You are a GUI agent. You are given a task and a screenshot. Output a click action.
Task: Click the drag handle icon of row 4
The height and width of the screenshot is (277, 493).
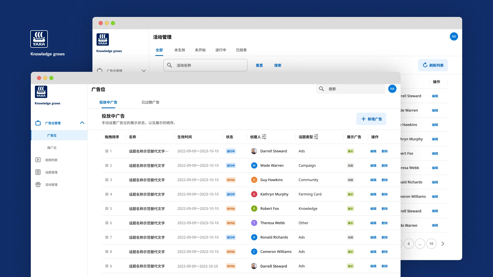coord(107,194)
